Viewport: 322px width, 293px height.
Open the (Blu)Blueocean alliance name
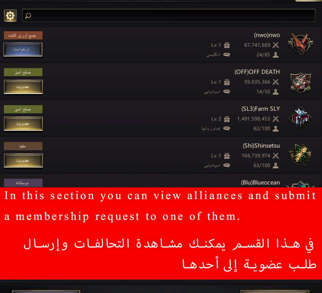pos(260,183)
